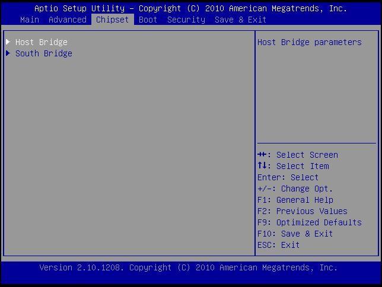Click the up-down arrows icon for Select Item
Screen dimensions: 382x287
coord(261,166)
